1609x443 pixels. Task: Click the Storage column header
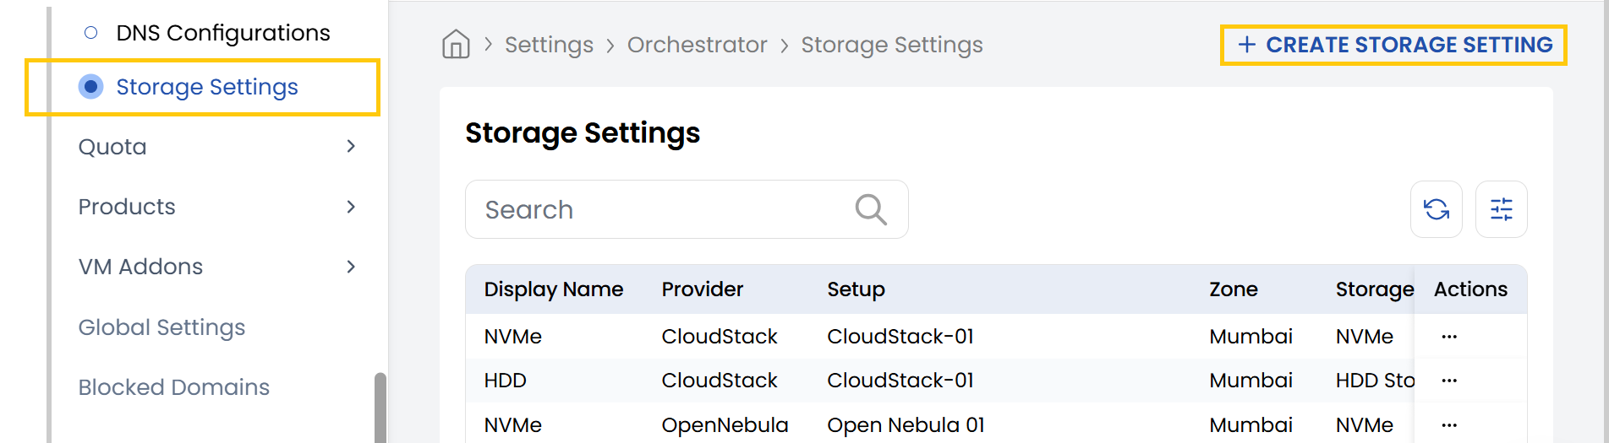pyautogui.click(x=1375, y=289)
